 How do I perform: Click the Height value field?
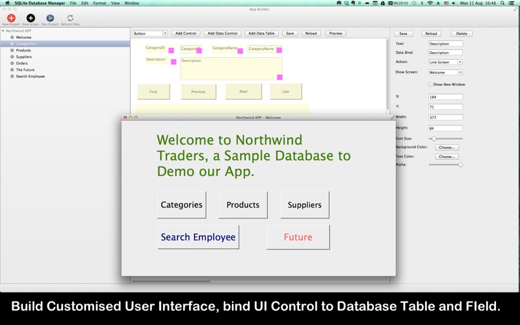[x=445, y=128]
